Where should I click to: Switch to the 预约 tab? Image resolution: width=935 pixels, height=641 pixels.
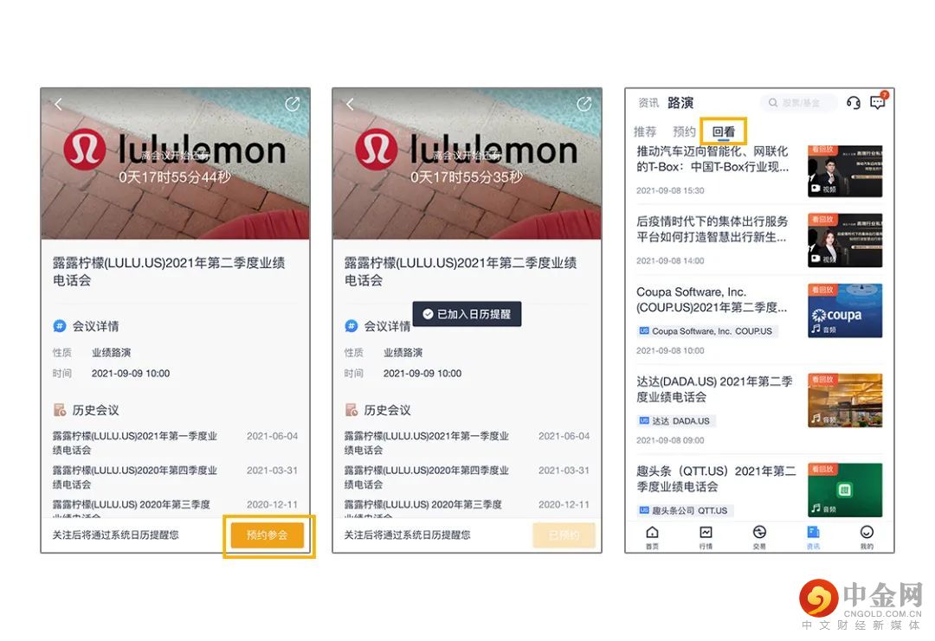pos(684,131)
